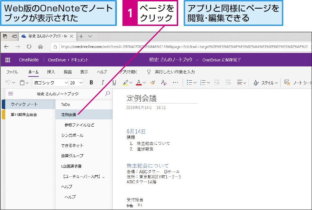The height and width of the screenshot is (210, 312).
Task: Click the numbered list icon
Action: [x=203, y=82]
